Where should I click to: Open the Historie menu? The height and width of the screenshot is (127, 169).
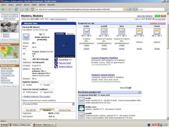(x=26, y=5)
